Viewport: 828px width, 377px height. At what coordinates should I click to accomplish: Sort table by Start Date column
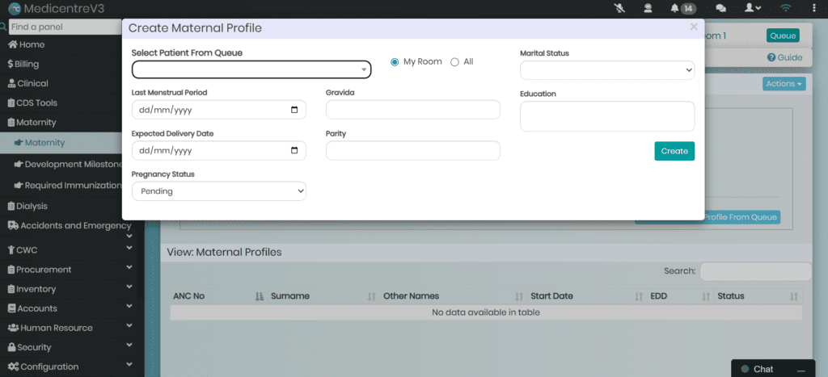tap(586, 296)
